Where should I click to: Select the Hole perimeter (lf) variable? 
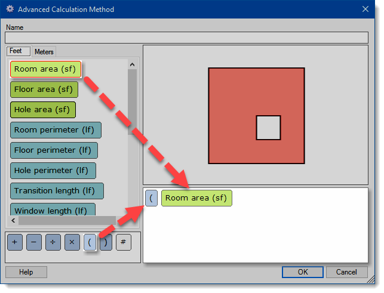[x=53, y=171]
